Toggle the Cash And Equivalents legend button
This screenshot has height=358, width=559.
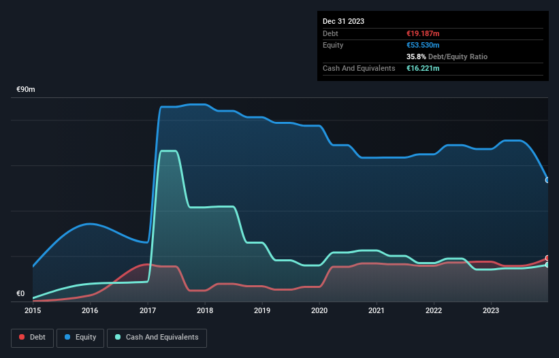coord(157,338)
